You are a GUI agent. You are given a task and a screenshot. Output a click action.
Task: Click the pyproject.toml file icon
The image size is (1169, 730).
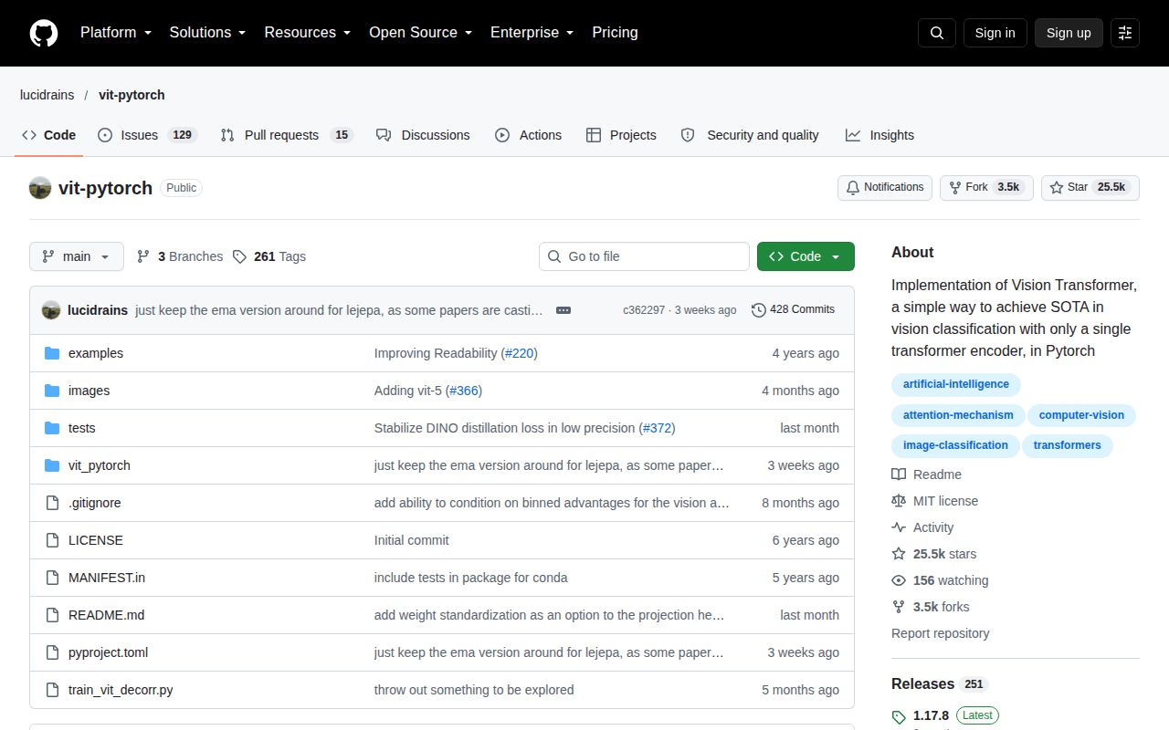[x=52, y=652]
